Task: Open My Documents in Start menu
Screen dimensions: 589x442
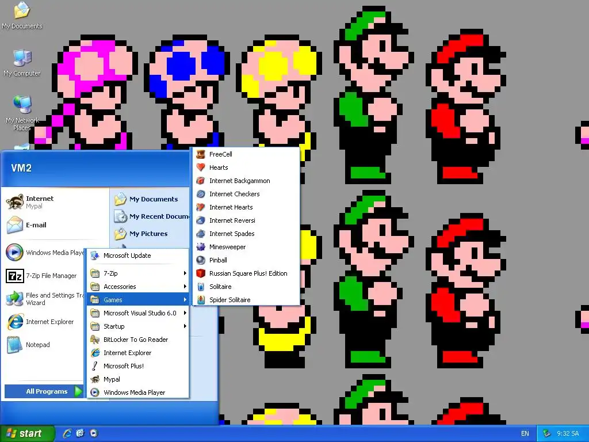Action: coord(150,199)
